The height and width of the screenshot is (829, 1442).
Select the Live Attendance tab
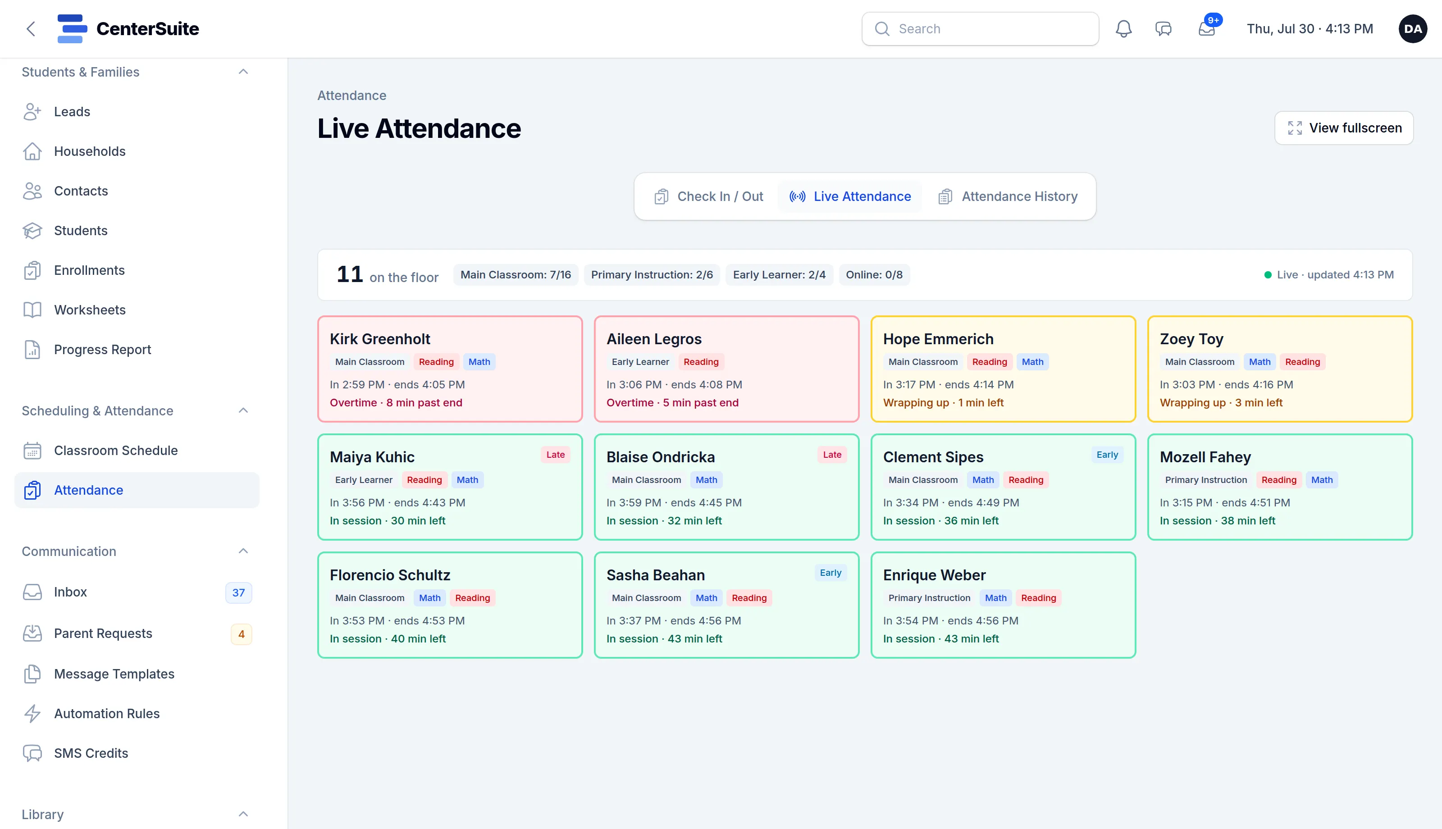point(850,196)
